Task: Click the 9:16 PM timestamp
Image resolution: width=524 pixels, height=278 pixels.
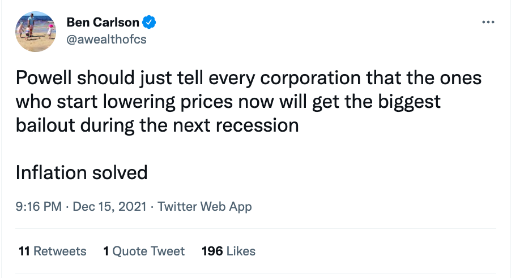Action: click(39, 206)
